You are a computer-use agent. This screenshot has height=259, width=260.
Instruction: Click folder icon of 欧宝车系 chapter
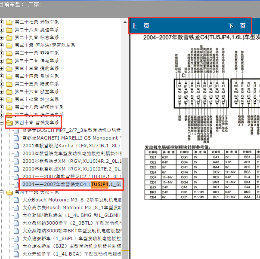pyautogui.click(x=9, y=91)
